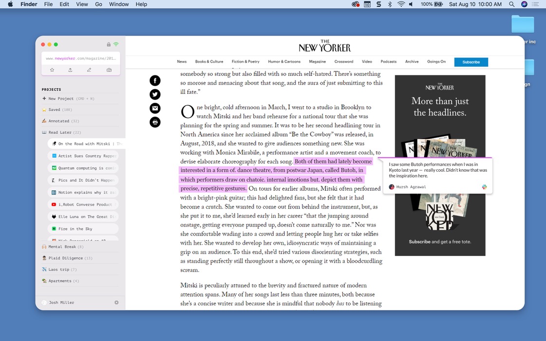546x341 pixels.
Task: Click the avatar beside Josh Miller
Action: point(44,303)
